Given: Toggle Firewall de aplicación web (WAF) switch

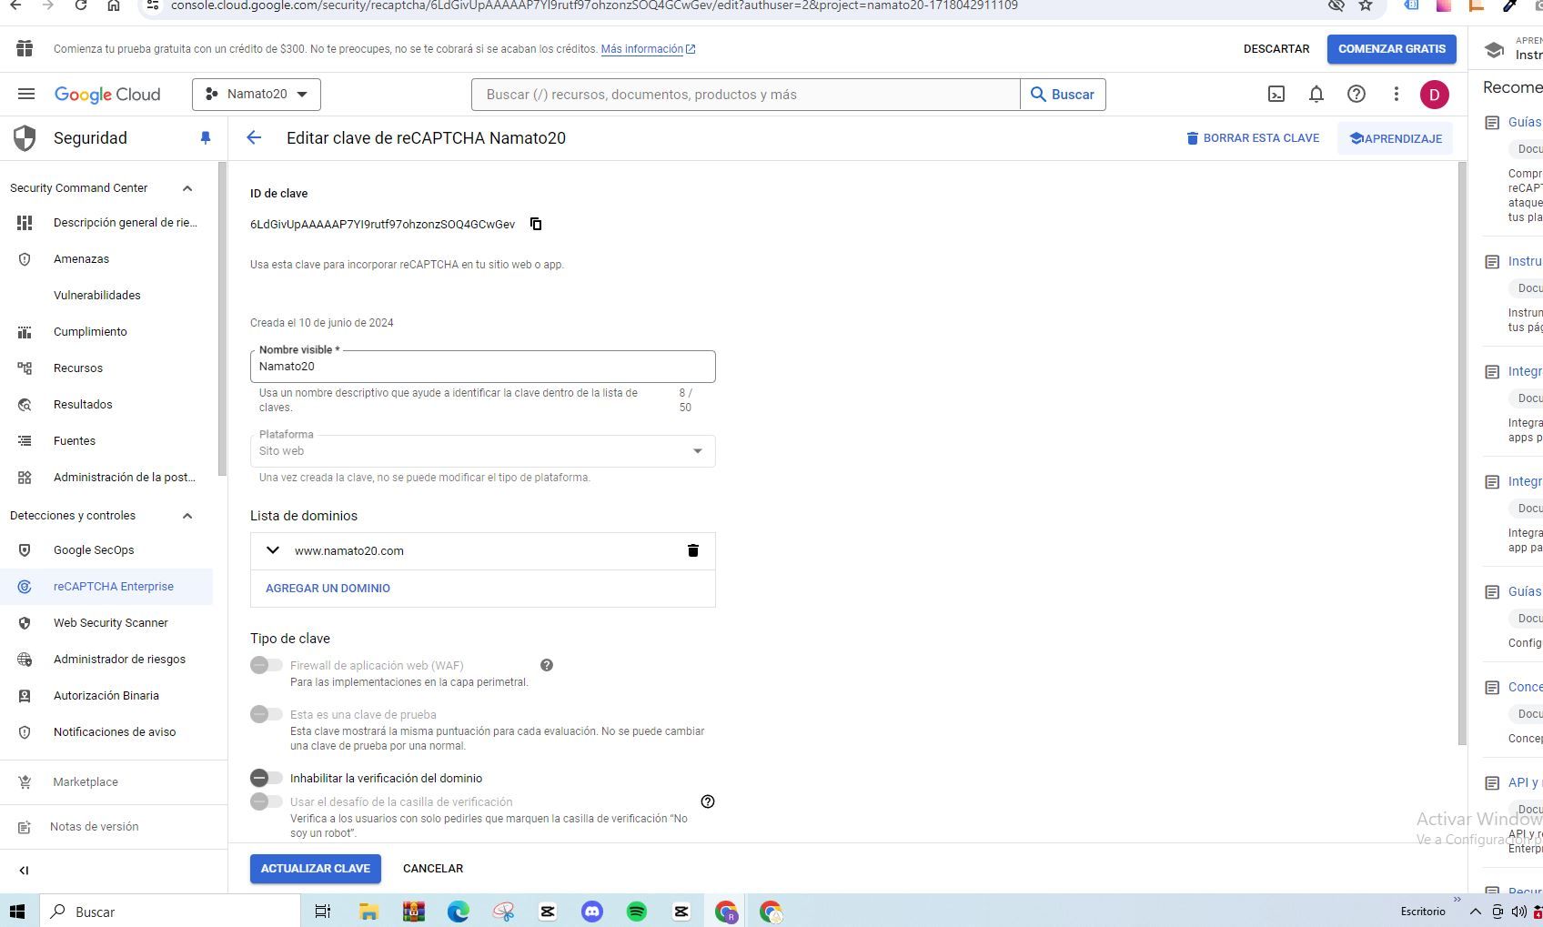Looking at the screenshot, I should click(x=267, y=665).
